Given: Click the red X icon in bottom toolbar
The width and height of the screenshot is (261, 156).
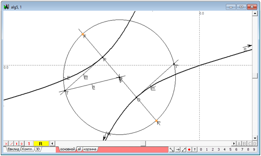Looking at the screenshot, I should tap(6, 144).
